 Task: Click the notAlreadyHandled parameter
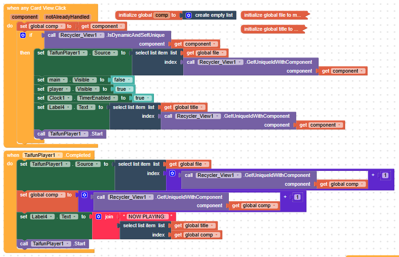tap(67, 17)
